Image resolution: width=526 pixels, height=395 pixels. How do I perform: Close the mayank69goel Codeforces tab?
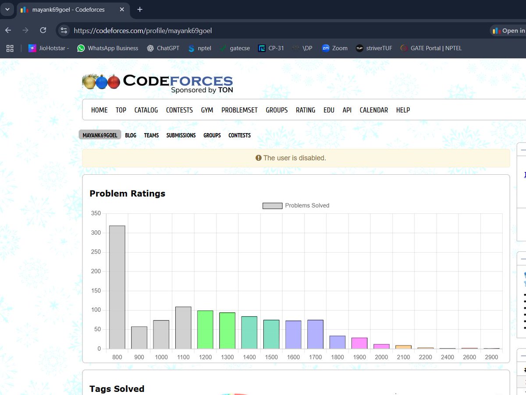coord(122,9)
